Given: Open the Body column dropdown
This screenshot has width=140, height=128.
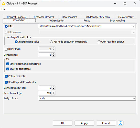Looking at the screenshot, I should coord(134,99).
